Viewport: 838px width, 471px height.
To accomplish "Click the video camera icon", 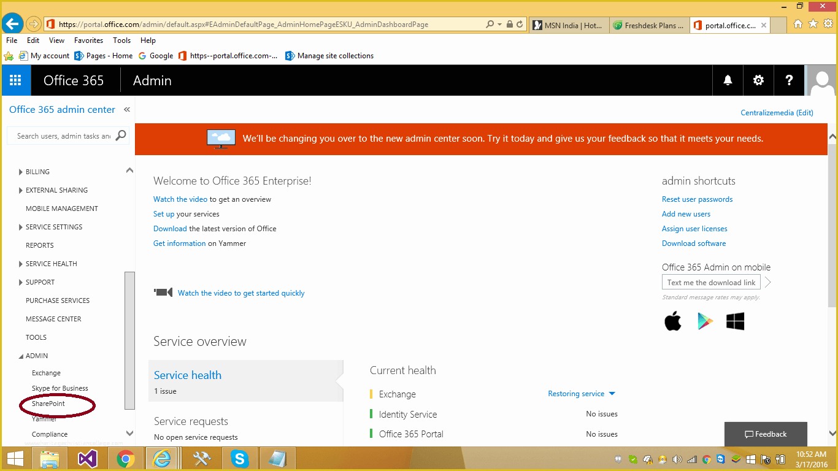I will pos(163,293).
